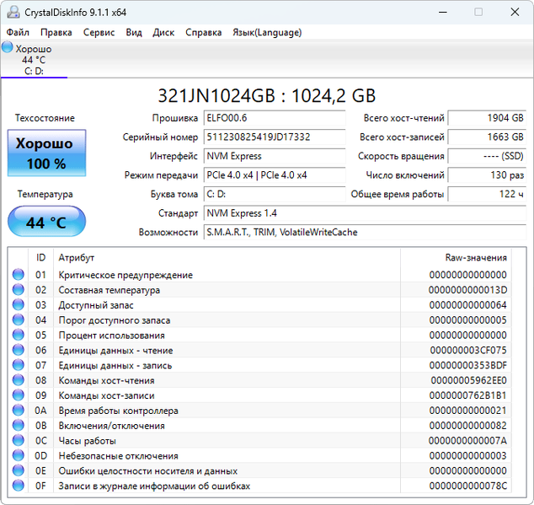Open the Справка menu
The width and height of the screenshot is (534, 505).
click(203, 32)
